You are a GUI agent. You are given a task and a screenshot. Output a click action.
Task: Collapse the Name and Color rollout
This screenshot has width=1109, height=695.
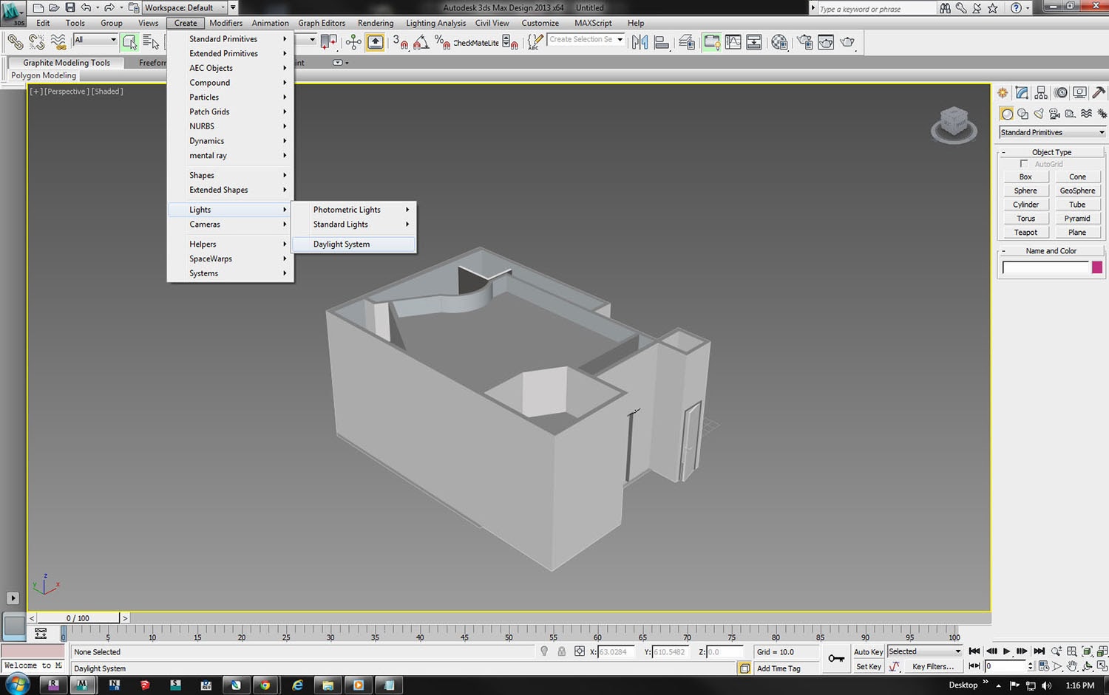[1051, 251]
